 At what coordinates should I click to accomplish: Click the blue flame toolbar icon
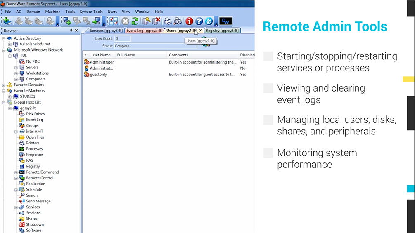[x=209, y=21]
